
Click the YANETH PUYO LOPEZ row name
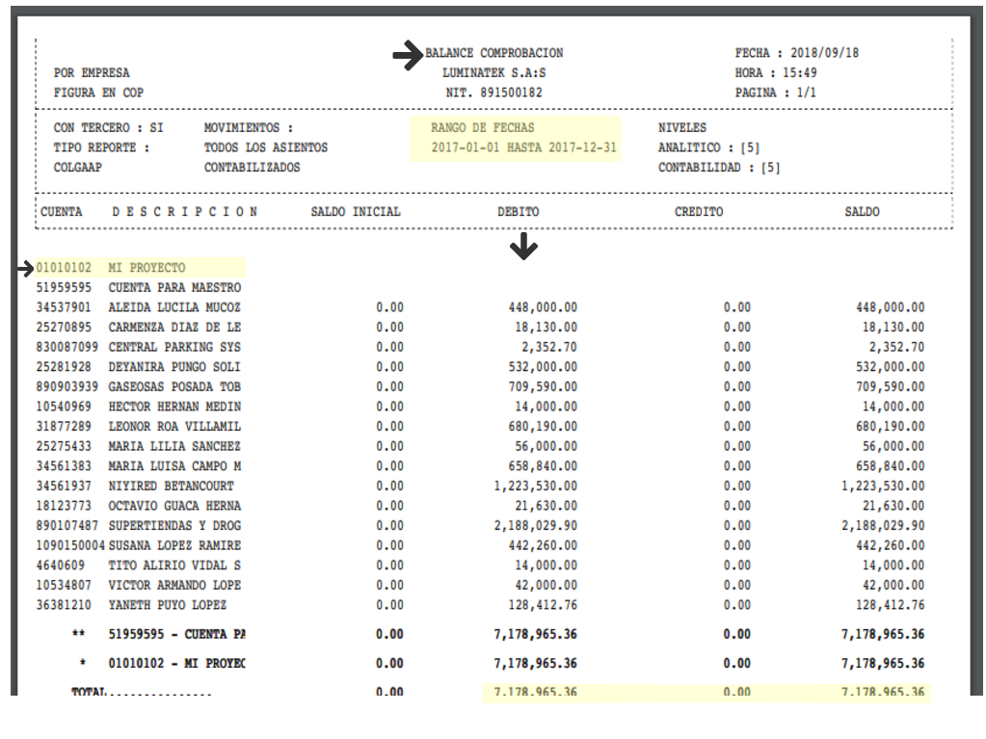(x=167, y=605)
